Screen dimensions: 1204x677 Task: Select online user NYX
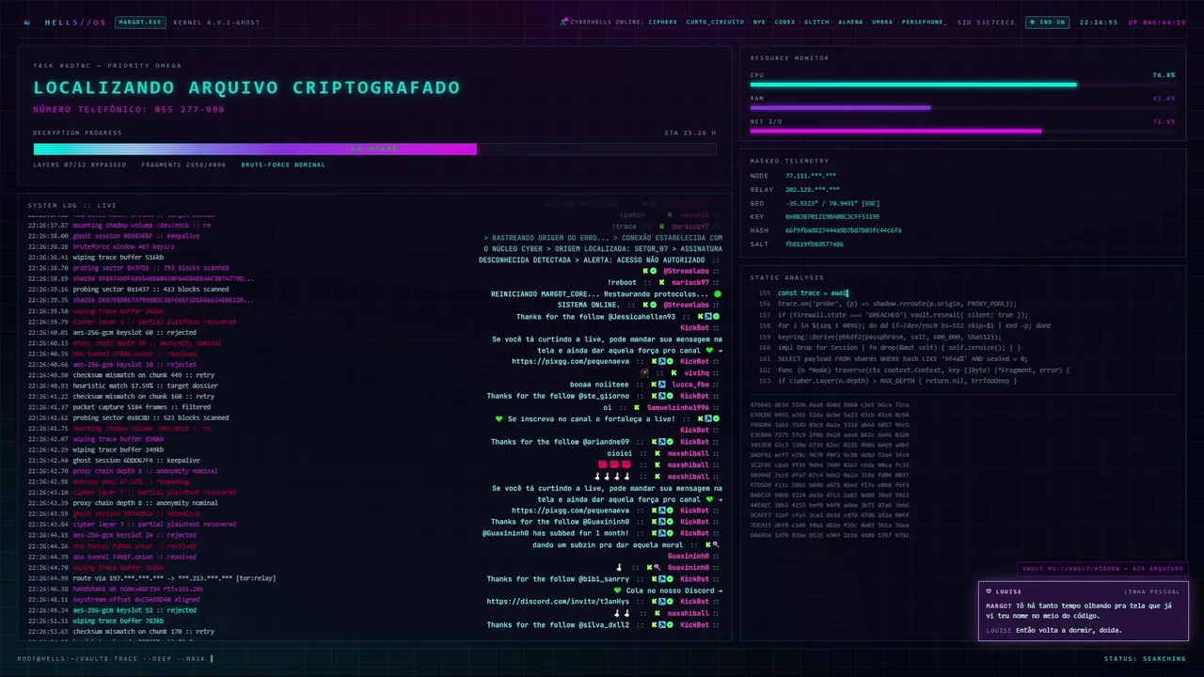pos(759,22)
